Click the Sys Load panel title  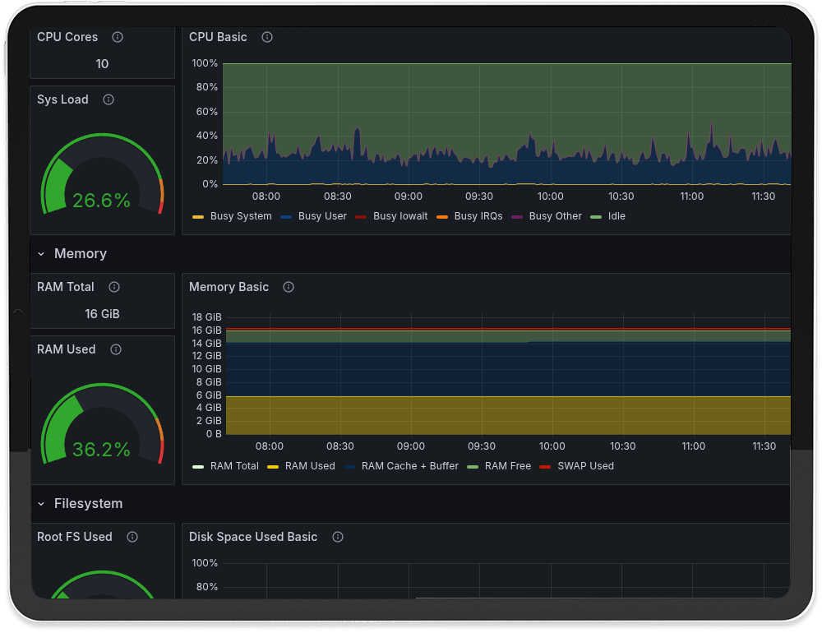62,99
